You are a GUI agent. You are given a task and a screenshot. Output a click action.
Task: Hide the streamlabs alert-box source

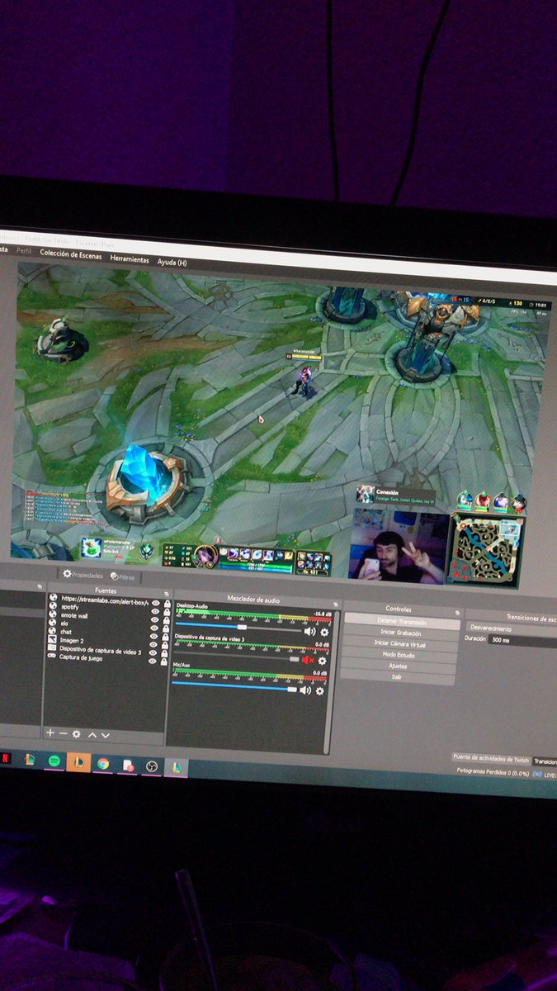pyautogui.click(x=154, y=603)
